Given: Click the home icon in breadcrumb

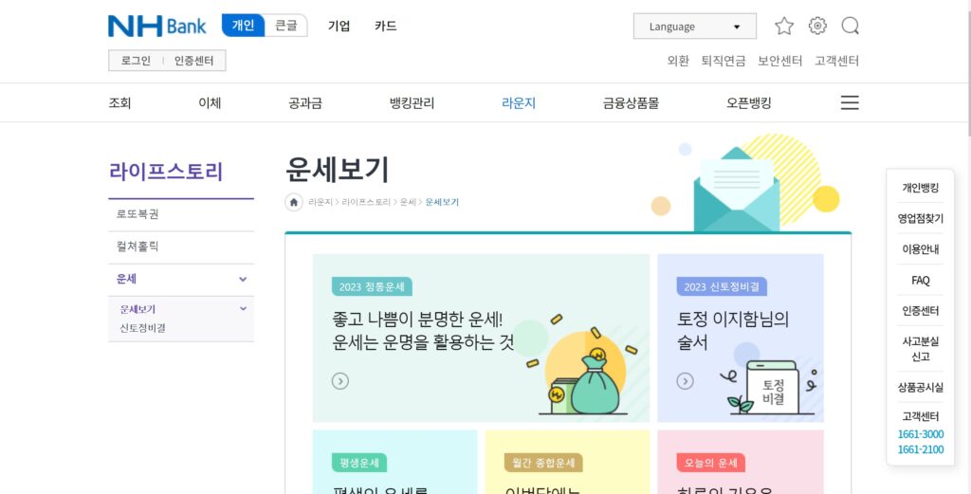Looking at the screenshot, I should (x=294, y=202).
